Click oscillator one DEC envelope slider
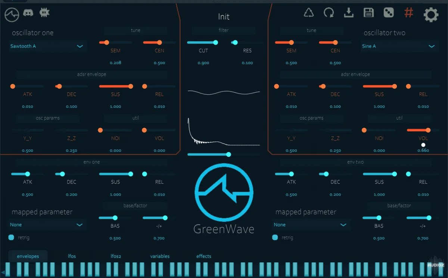The width and height of the screenshot is (448, 278). (x=71, y=86)
